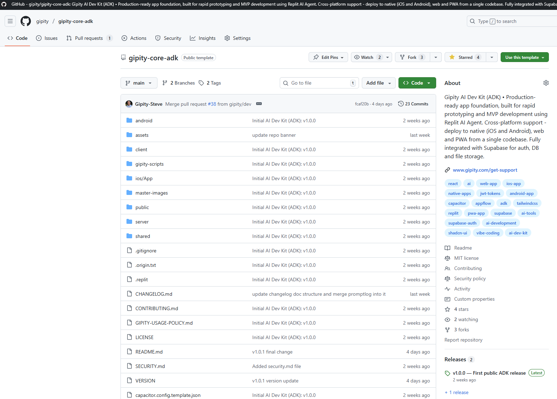
Task: Click the Go to file search field
Action: tap(319, 83)
